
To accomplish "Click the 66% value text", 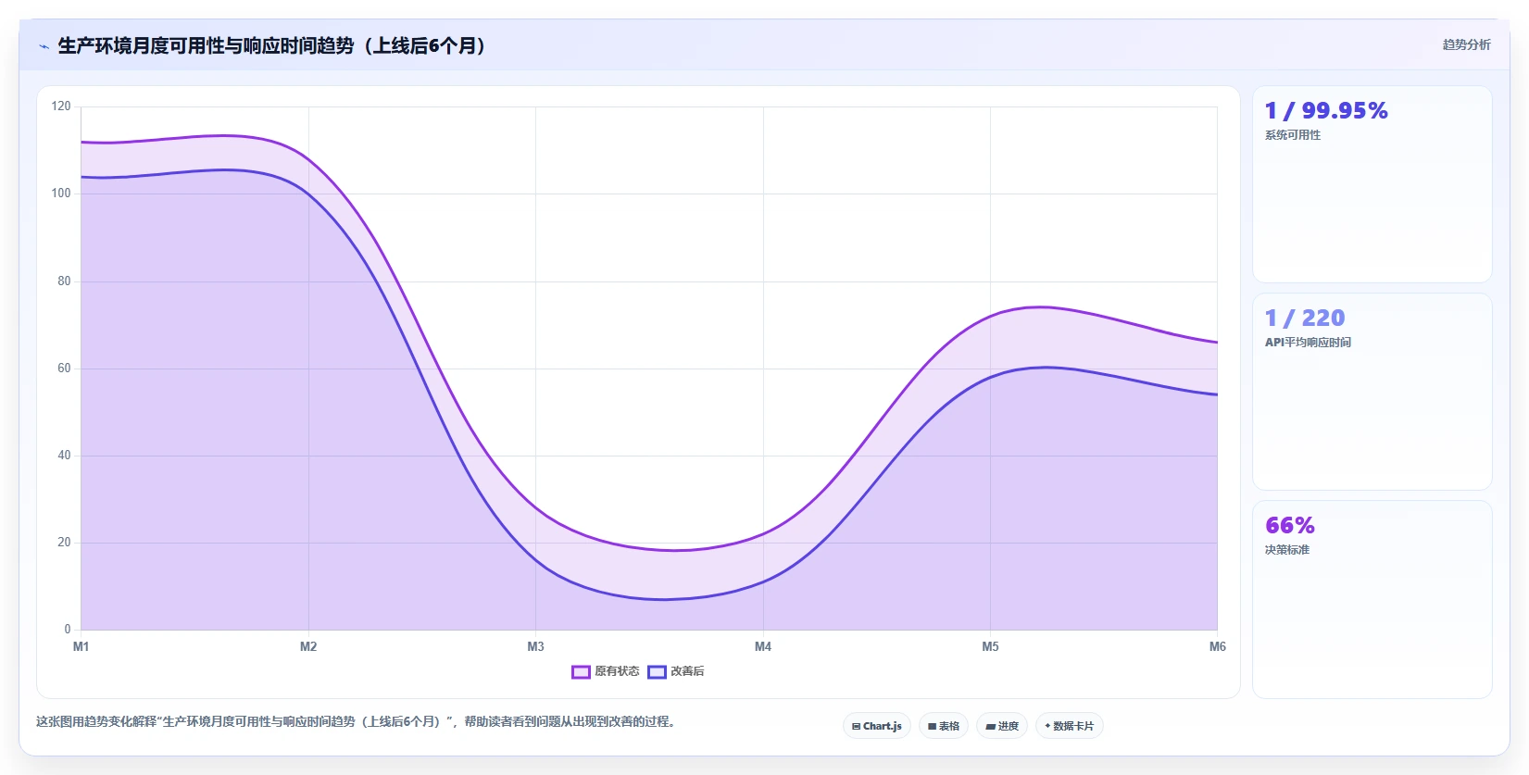I will point(1290,525).
